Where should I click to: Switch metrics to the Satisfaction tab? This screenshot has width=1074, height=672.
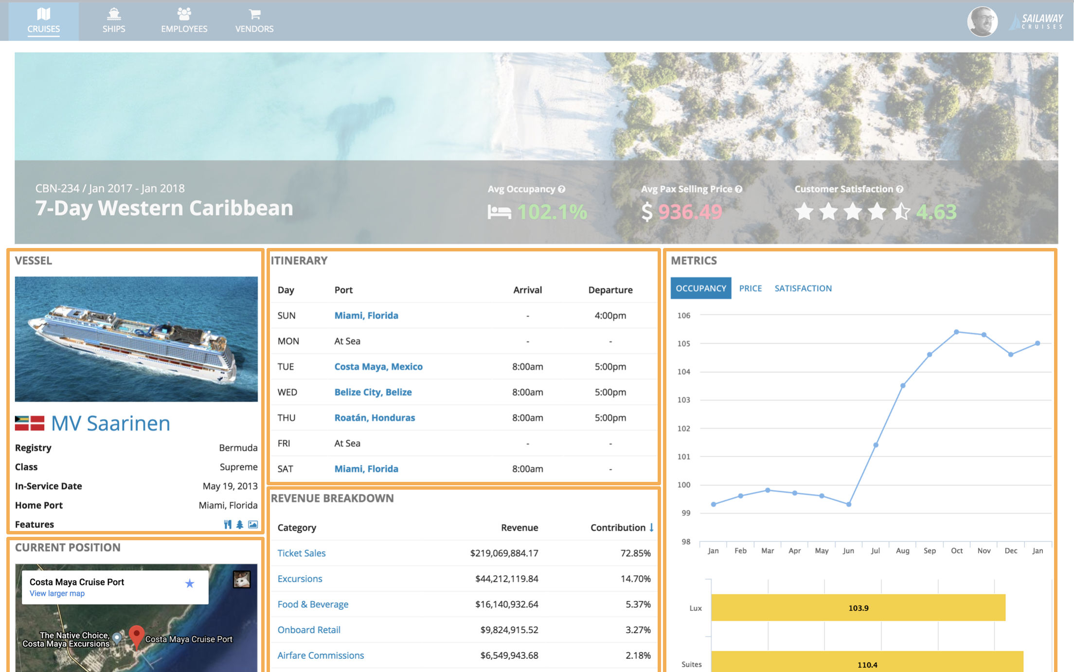point(803,288)
